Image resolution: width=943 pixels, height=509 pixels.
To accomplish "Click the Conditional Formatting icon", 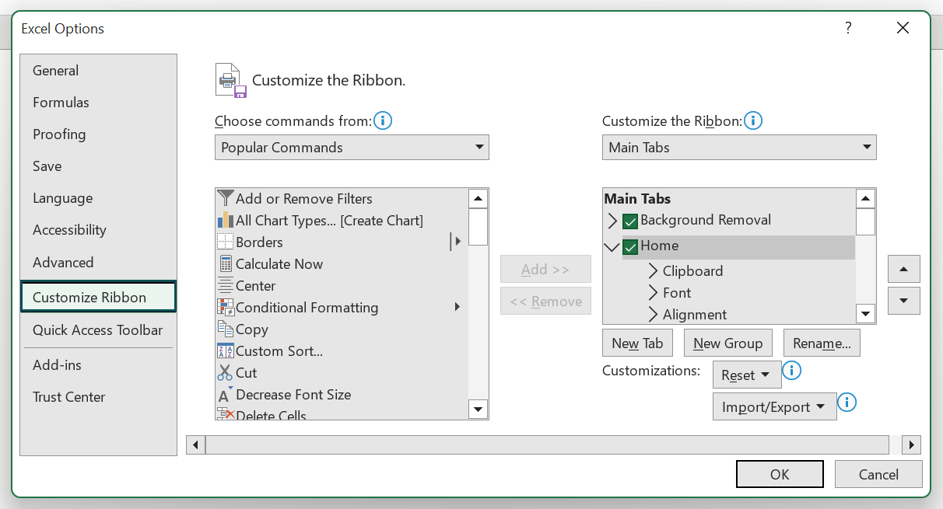I will (x=226, y=307).
